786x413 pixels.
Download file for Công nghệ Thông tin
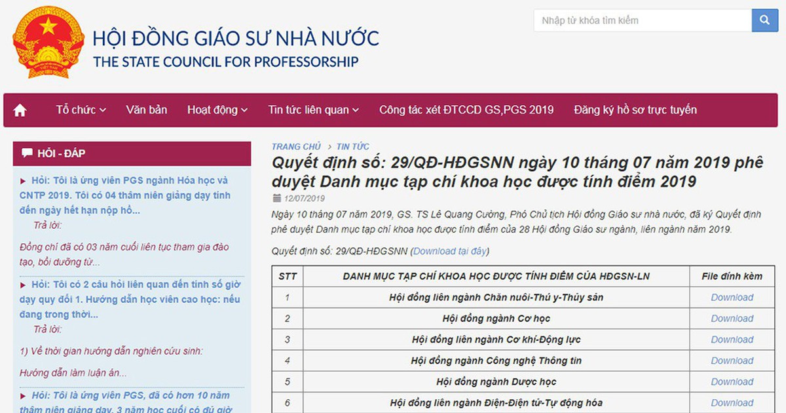coord(732,361)
